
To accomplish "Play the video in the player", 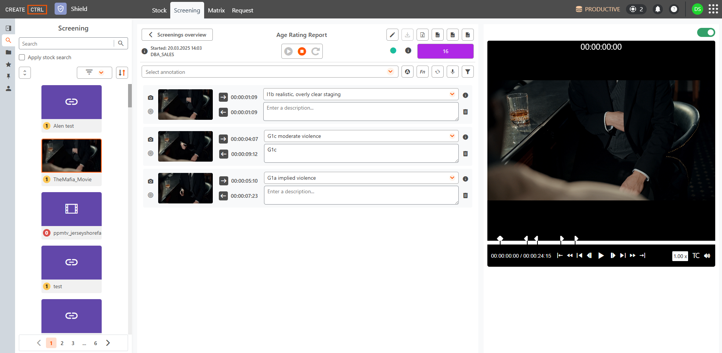I will pyautogui.click(x=601, y=256).
